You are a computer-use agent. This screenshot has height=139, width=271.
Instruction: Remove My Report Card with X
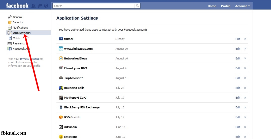[x=245, y=98]
